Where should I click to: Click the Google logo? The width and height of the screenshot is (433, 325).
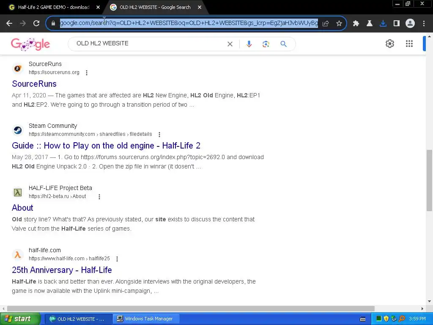coord(30,44)
